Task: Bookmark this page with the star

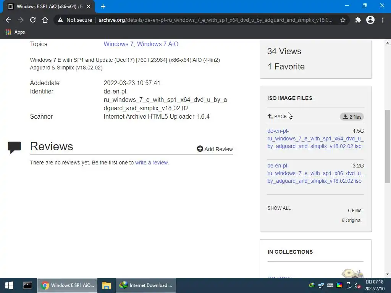Action: (343, 20)
